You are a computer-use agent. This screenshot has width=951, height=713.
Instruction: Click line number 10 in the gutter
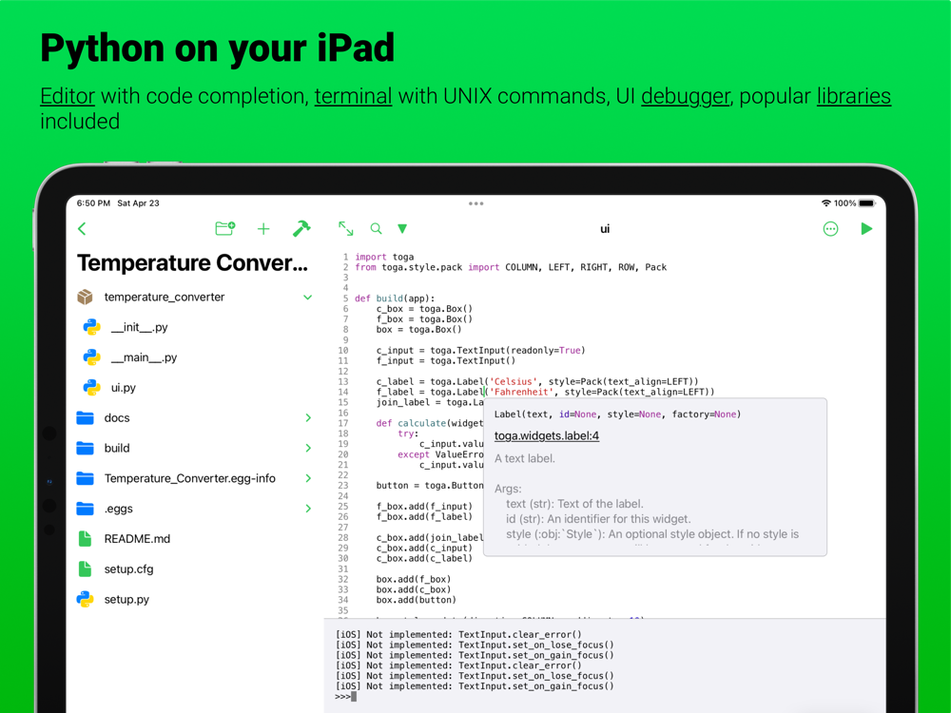click(343, 351)
